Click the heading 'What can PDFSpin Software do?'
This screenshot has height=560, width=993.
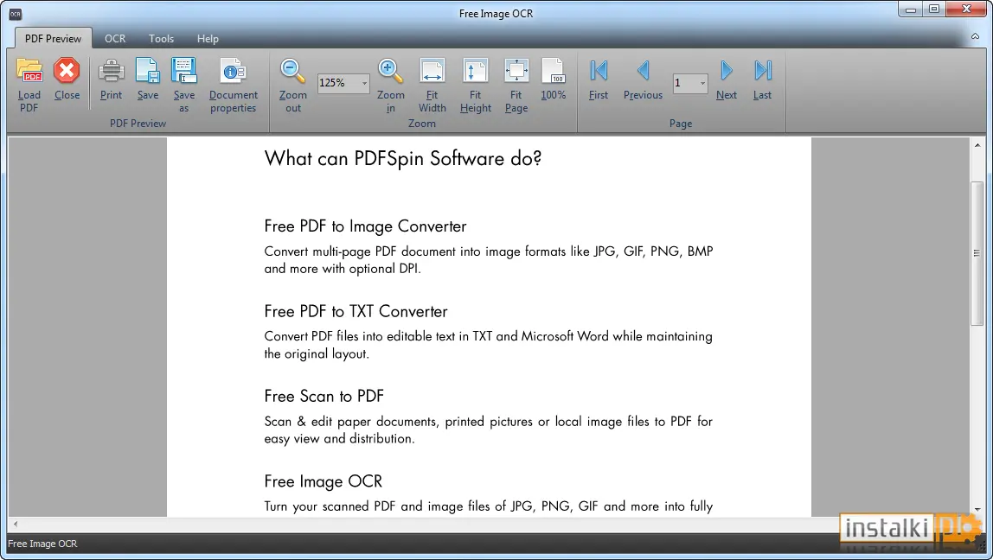click(403, 158)
